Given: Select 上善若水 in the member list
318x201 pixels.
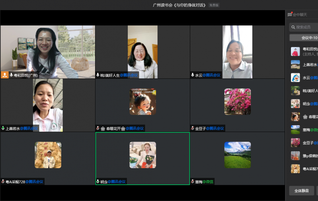Looking at the screenshot, I should [x=304, y=65].
